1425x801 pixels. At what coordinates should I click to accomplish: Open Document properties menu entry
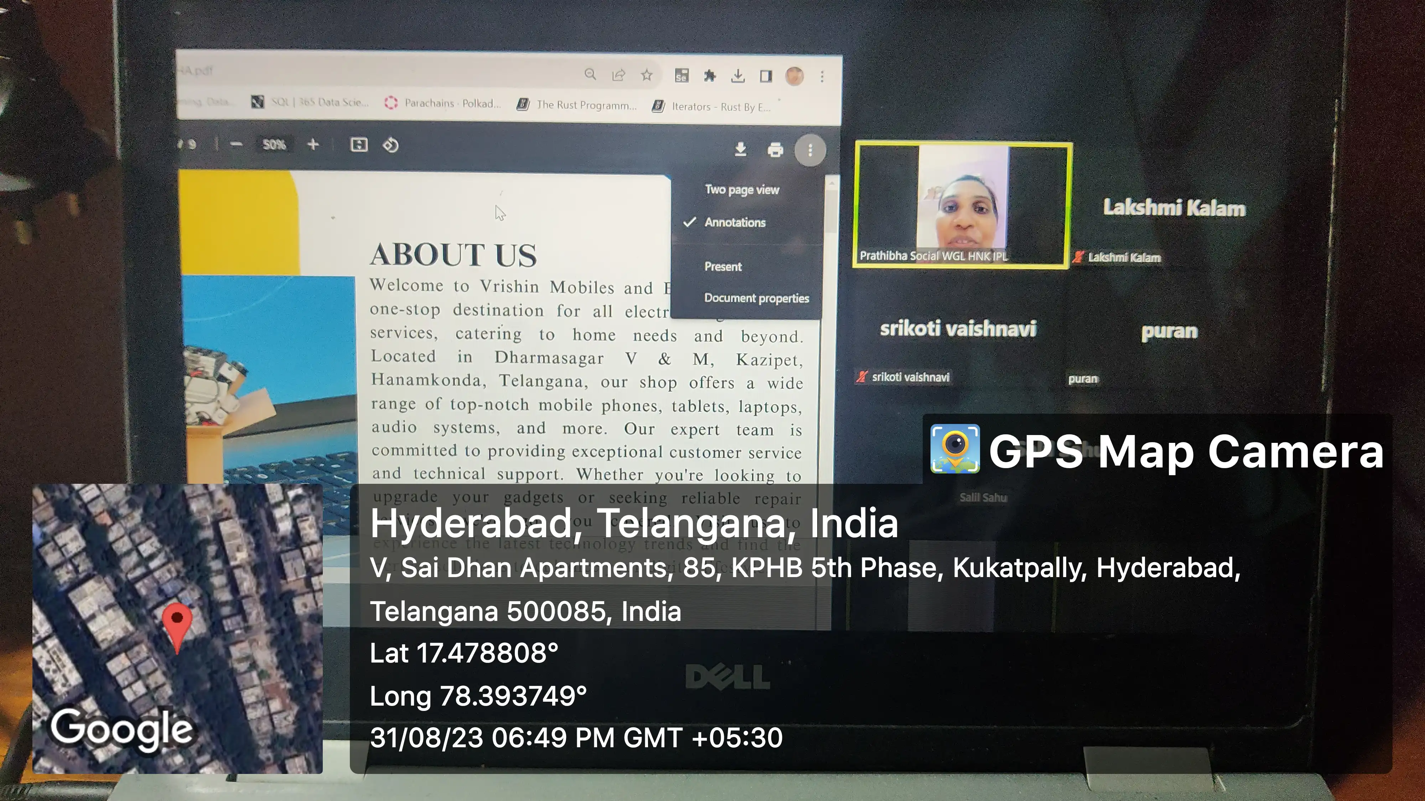756,298
